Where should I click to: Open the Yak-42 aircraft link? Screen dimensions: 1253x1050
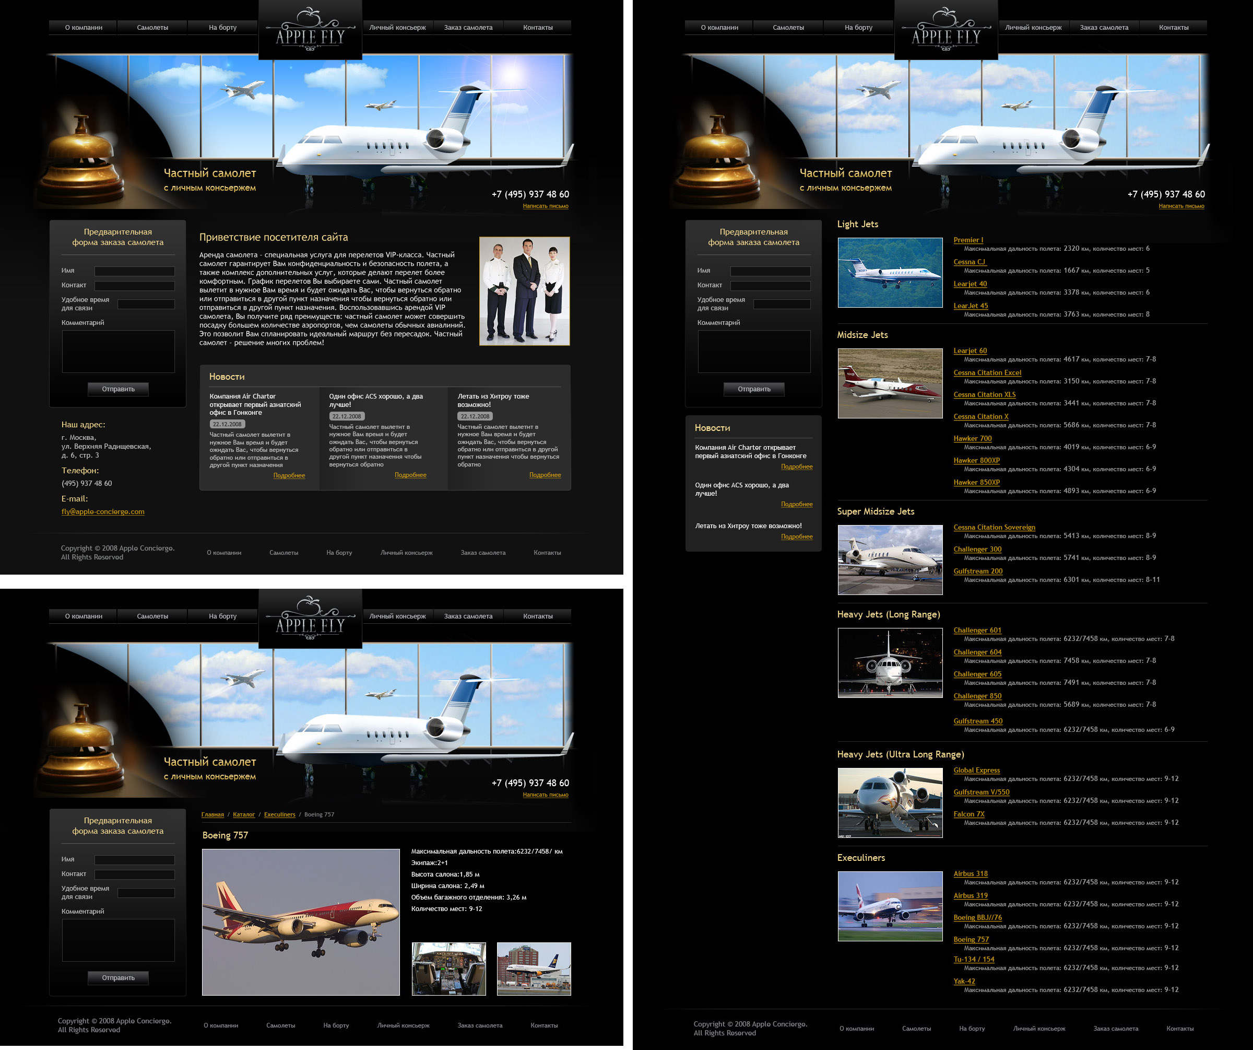click(964, 982)
